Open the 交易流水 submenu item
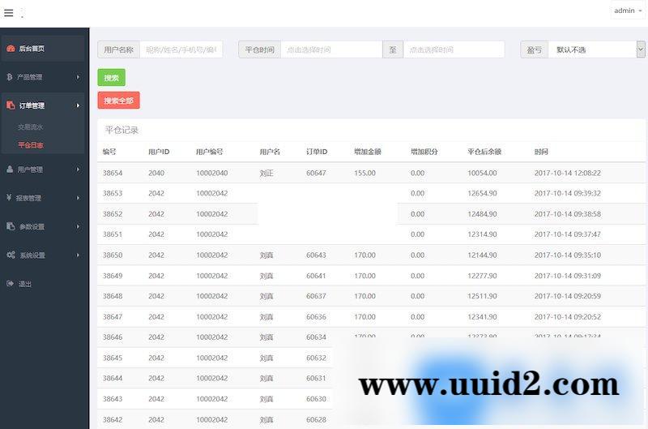648x429 pixels. 31,127
